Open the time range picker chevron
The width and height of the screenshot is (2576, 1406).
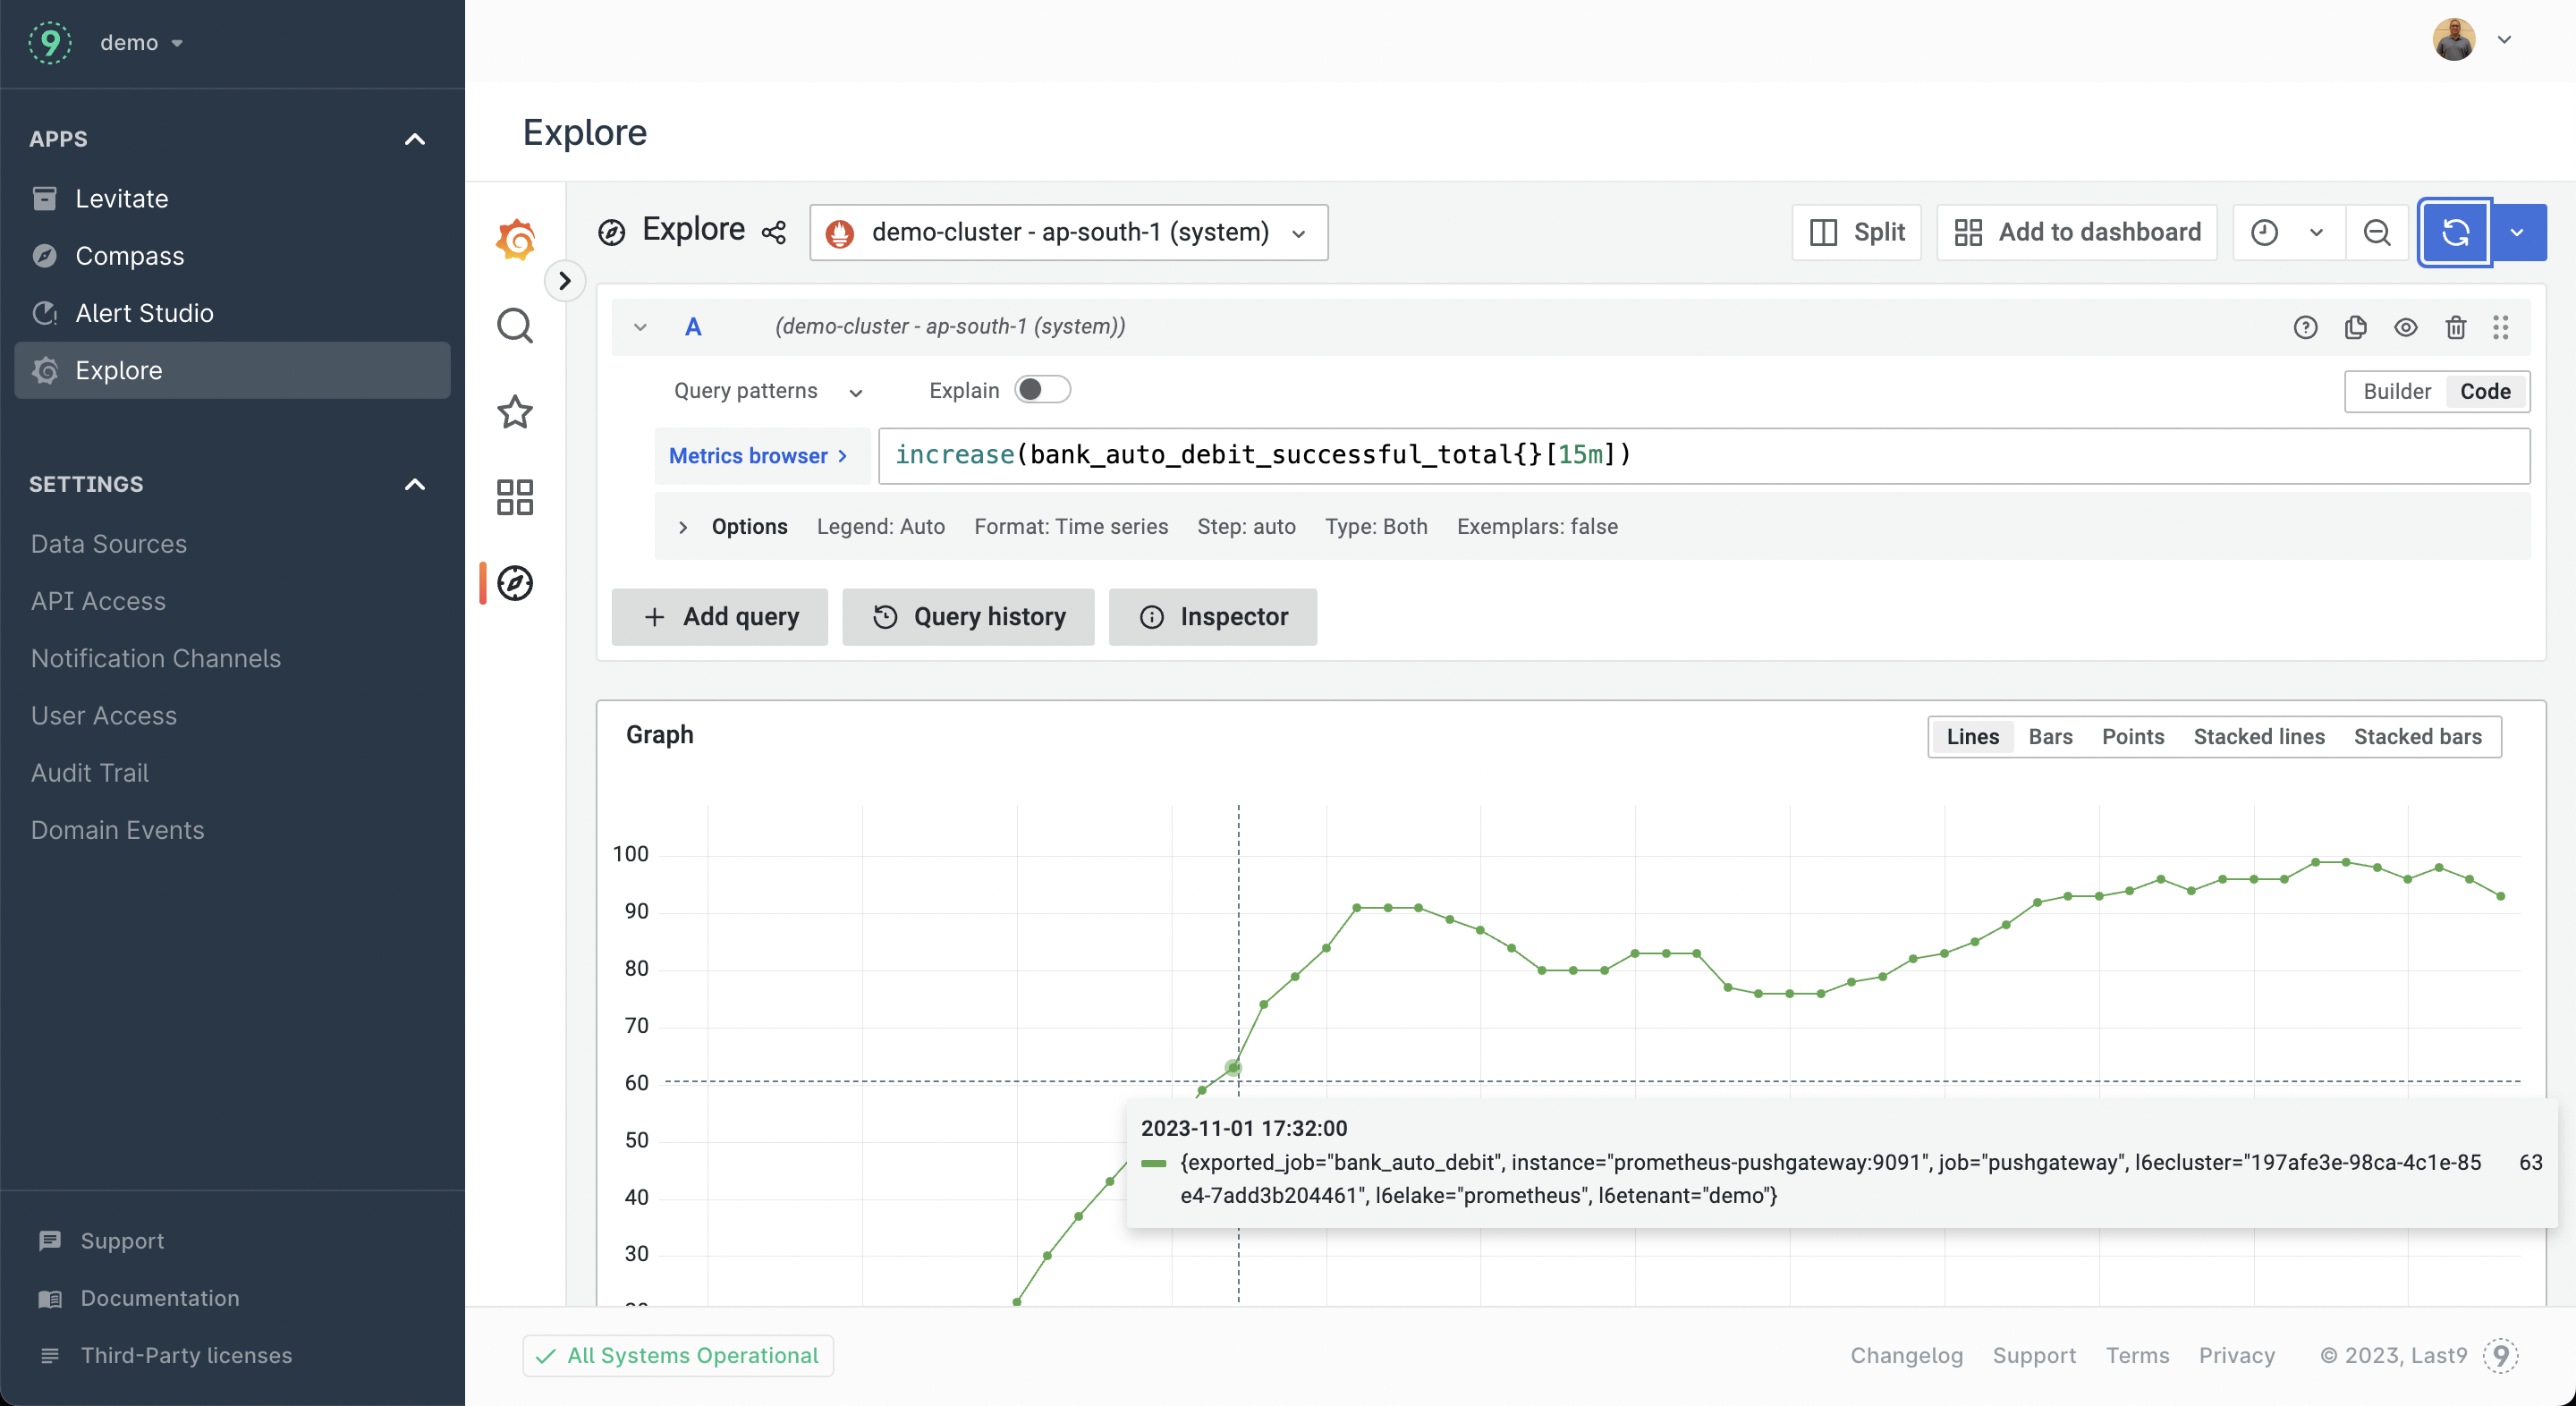point(2316,232)
